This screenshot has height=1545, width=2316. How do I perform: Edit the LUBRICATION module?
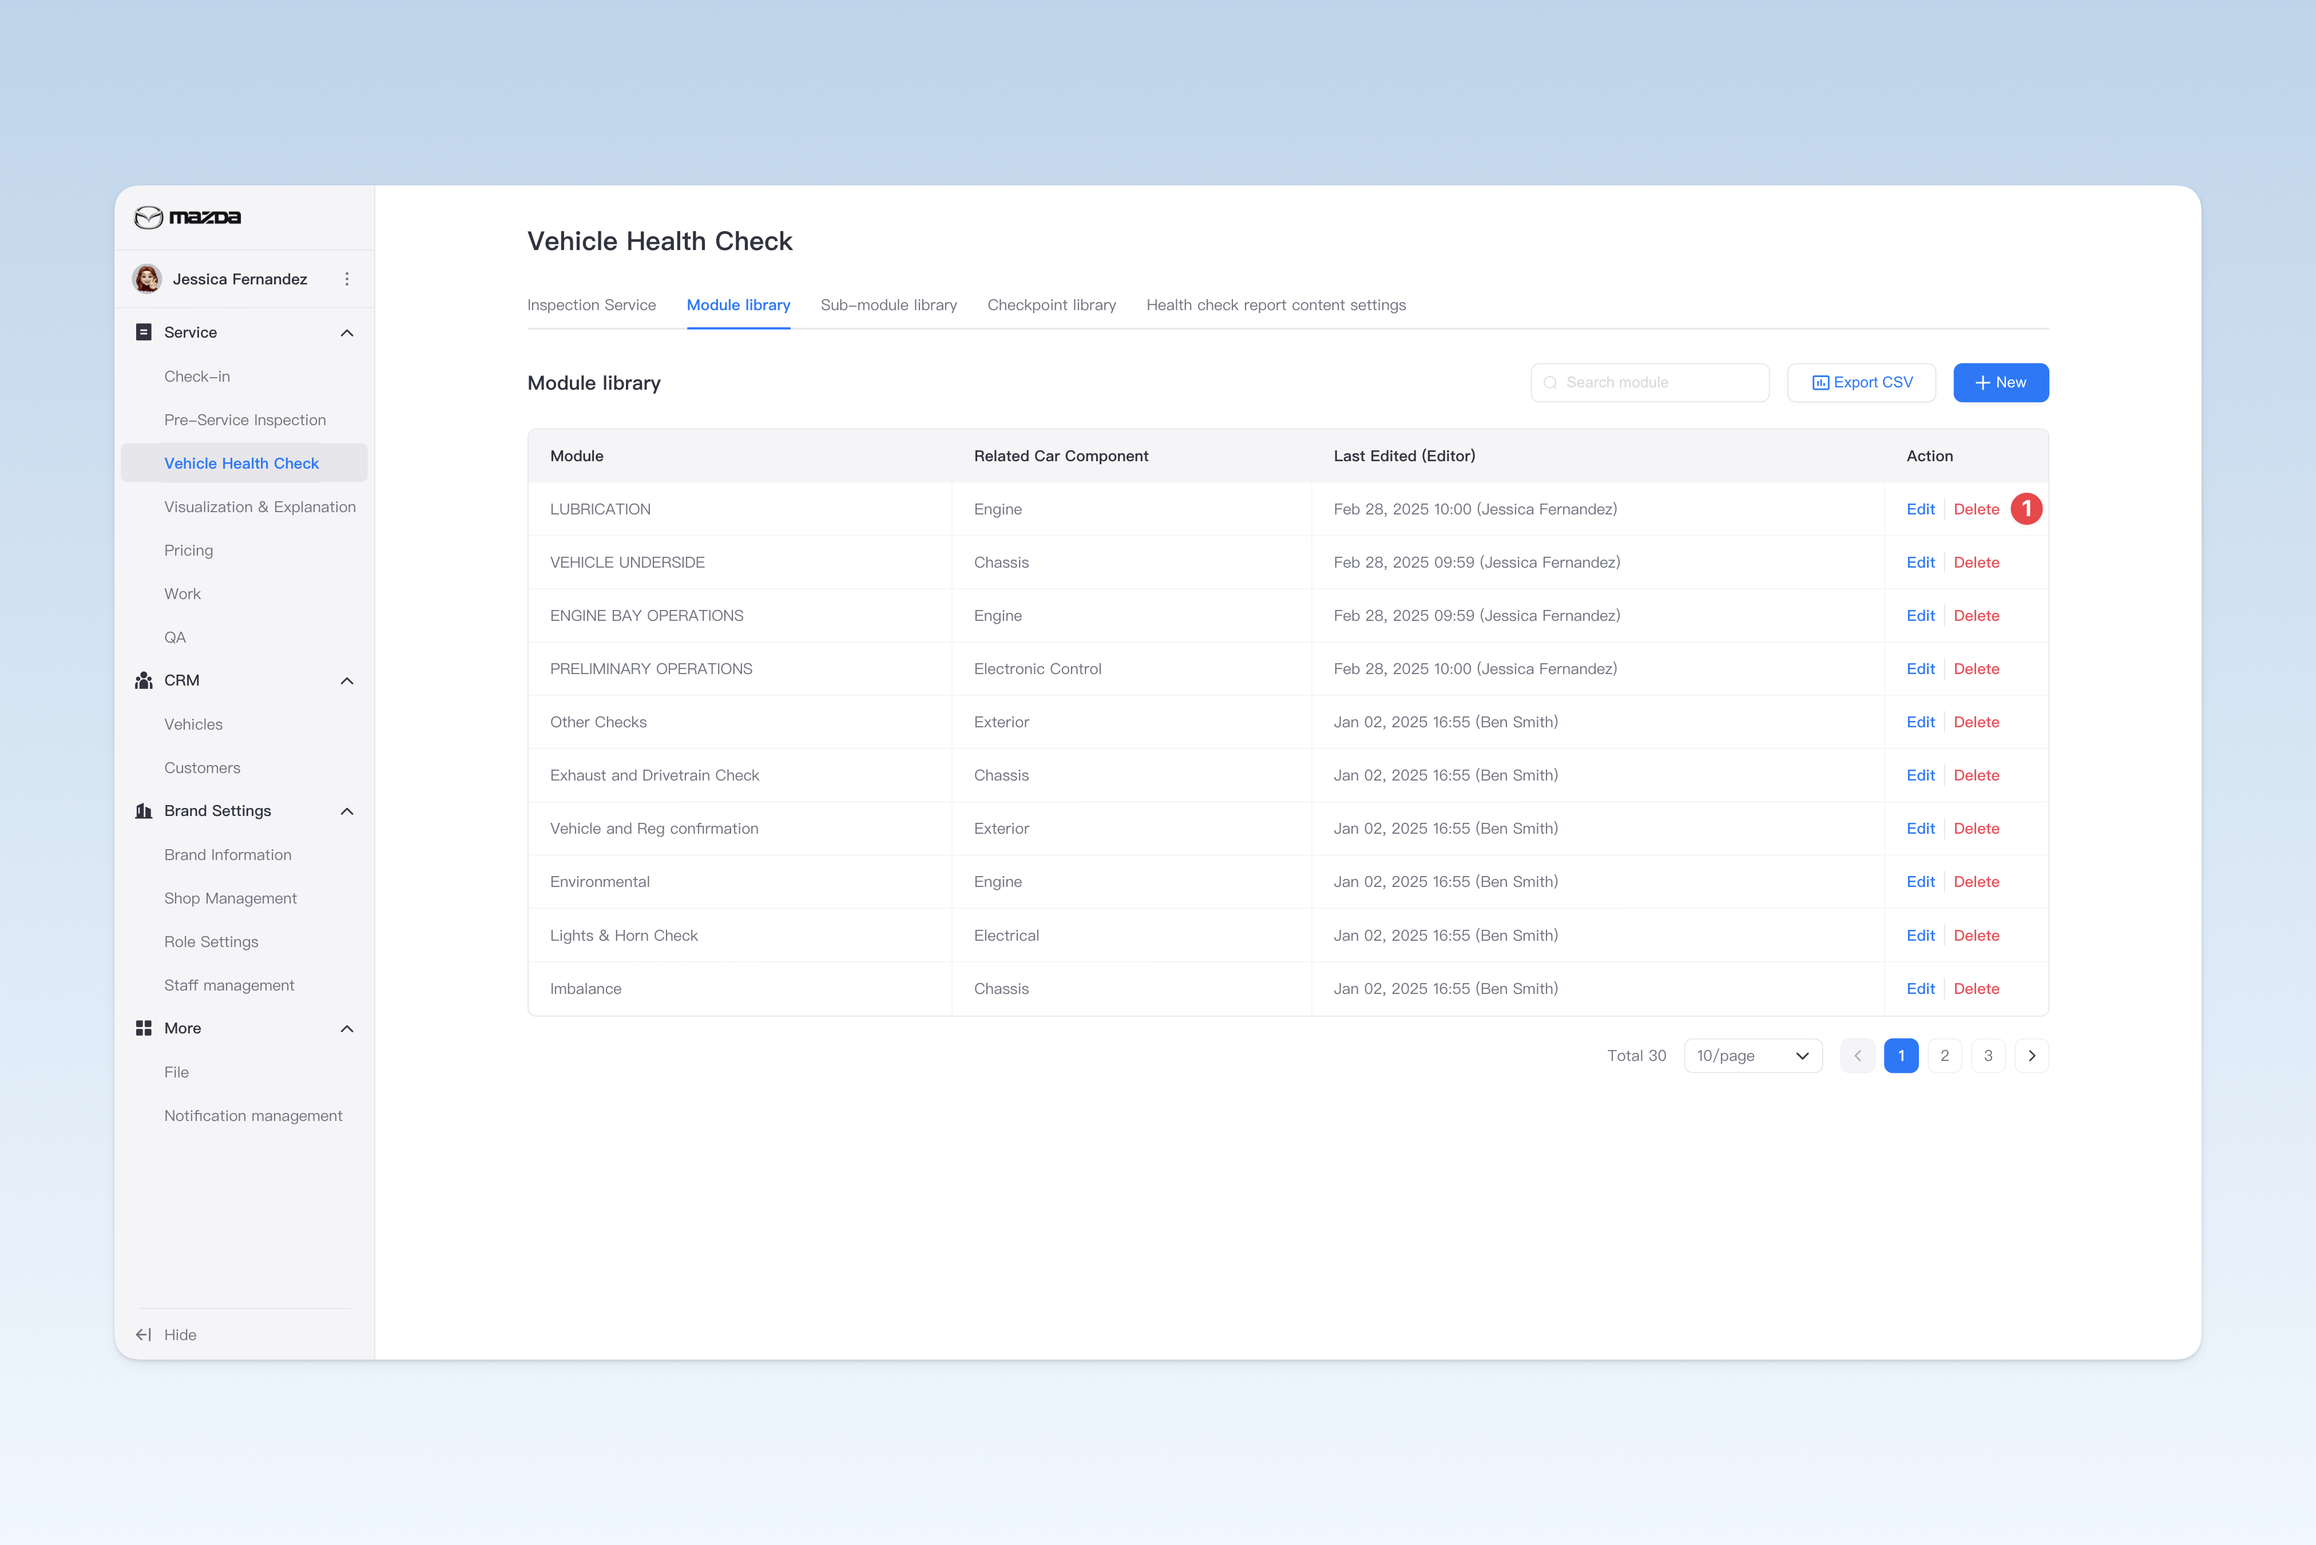pyautogui.click(x=1920, y=509)
